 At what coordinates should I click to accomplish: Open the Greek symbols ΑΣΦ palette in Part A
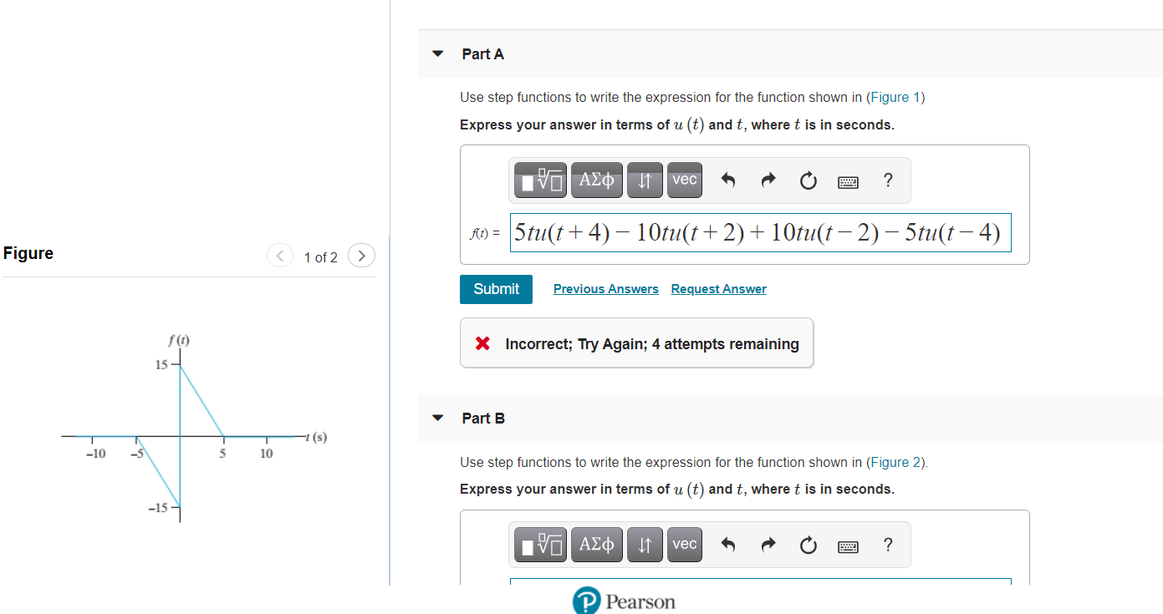click(x=596, y=180)
